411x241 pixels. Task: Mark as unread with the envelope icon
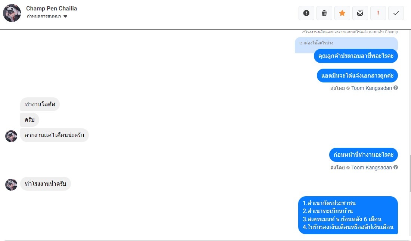point(360,13)
